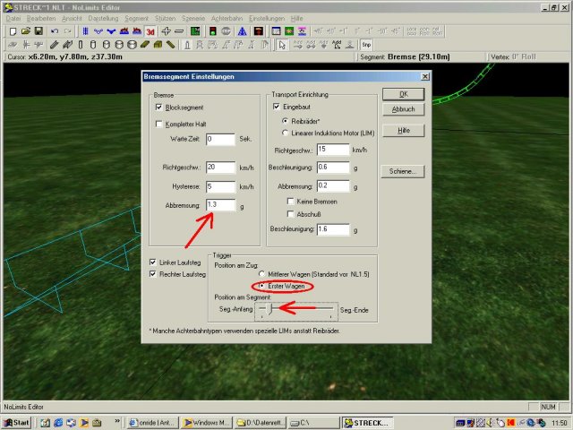This screenshot has width=573, height=430.
Task: Click the Hilfe button
Action: point(404,131)
